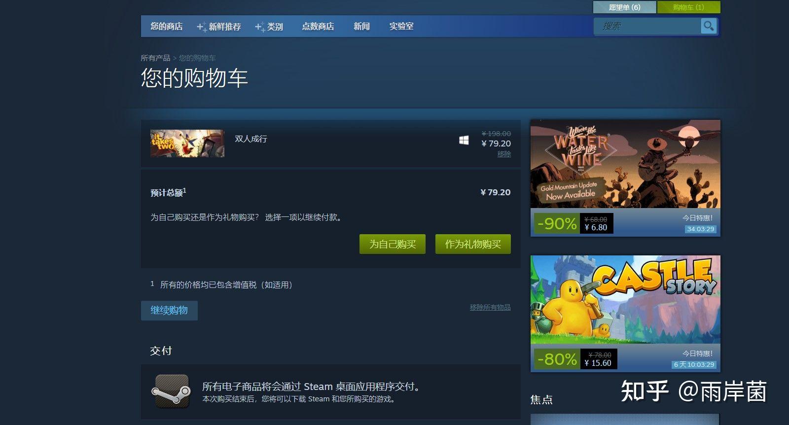Click the 双人成行 game title

(x=251, y=139)
